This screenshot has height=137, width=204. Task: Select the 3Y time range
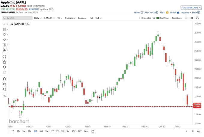(63, 131)
